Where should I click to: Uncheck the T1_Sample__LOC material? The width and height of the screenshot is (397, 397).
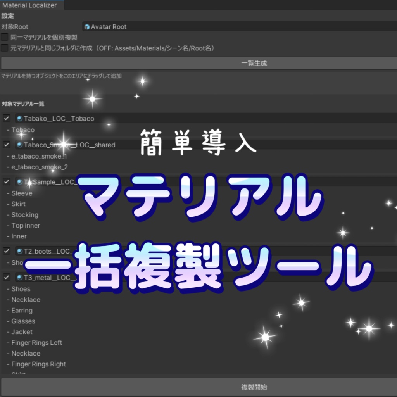click(6, 182)
